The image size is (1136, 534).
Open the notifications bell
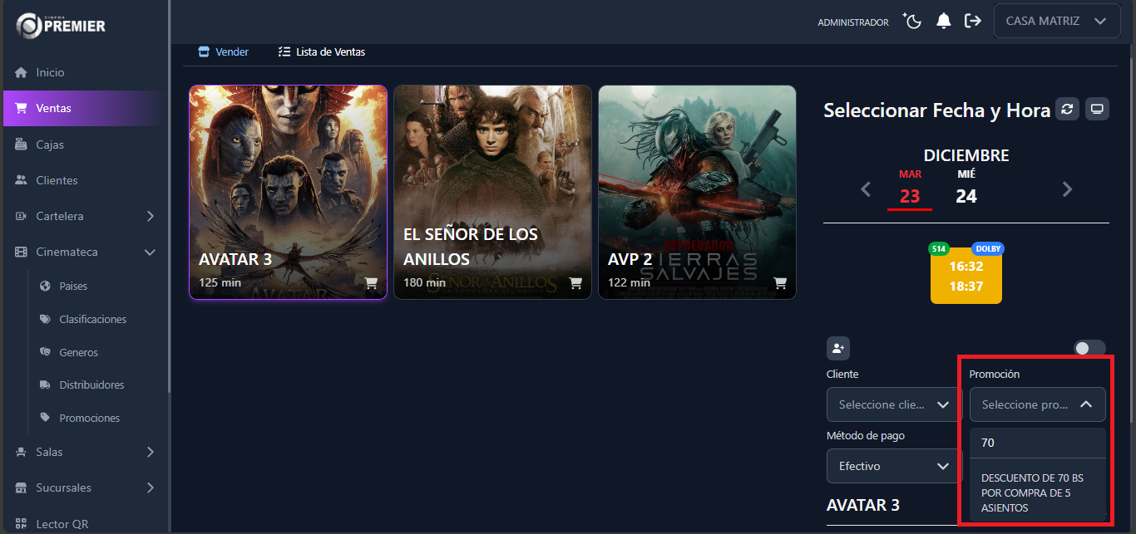pyautogui.click(x=943, y=21)
